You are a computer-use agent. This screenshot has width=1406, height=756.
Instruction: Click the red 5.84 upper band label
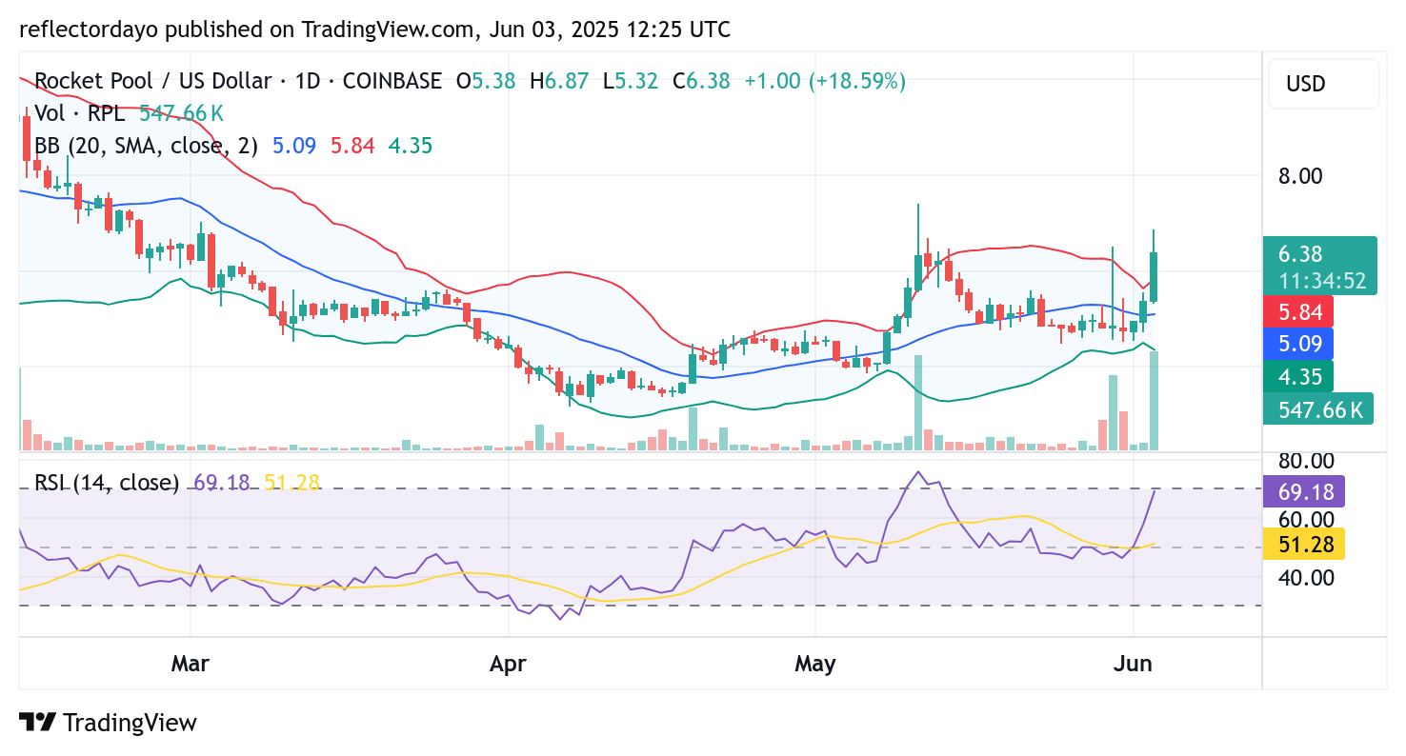[1299, 311]
